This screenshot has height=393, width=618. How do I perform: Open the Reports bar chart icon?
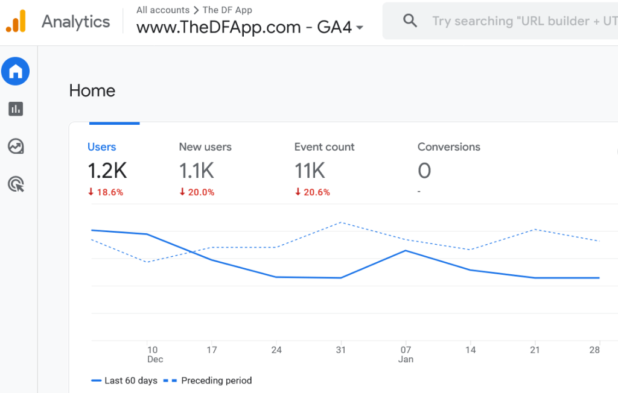(x=16, y=109)
